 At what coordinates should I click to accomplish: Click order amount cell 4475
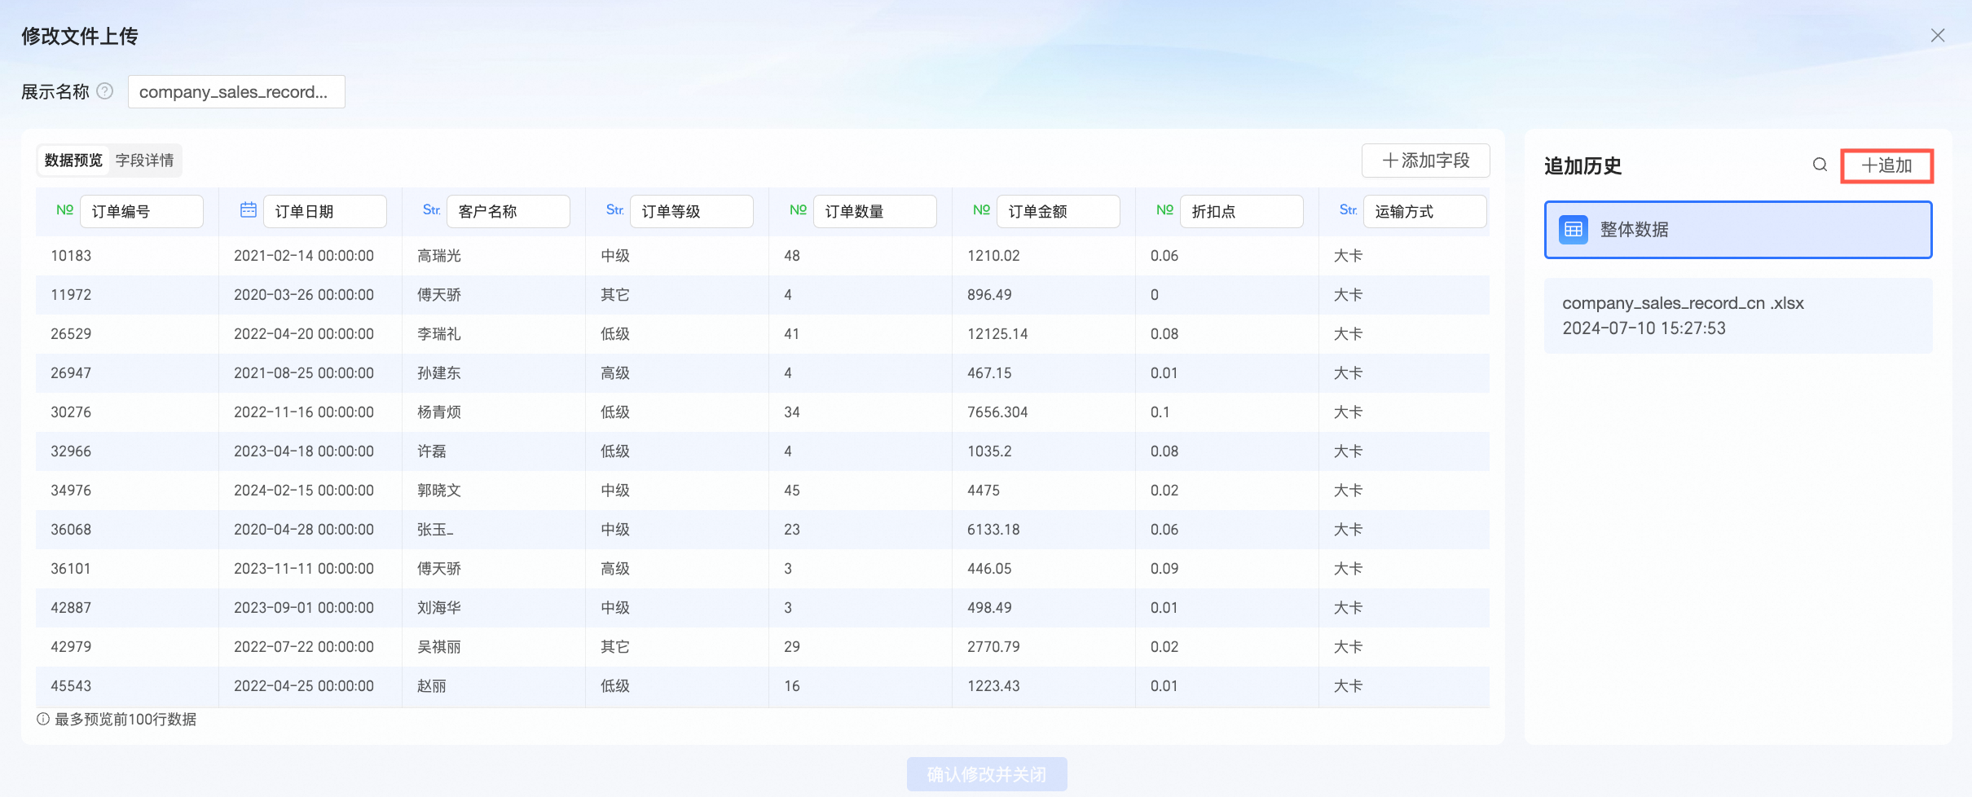(984, 491)
